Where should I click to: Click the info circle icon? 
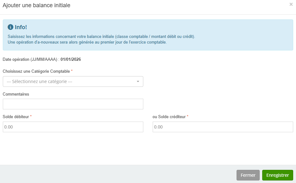tap(10, 27)
